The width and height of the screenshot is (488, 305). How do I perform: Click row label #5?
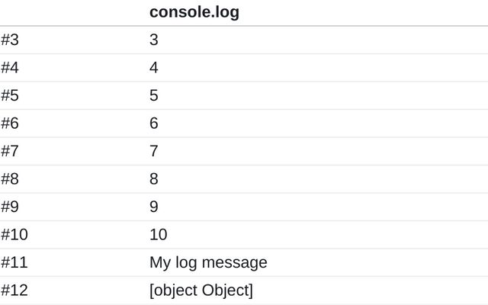(x=10, y=95)
